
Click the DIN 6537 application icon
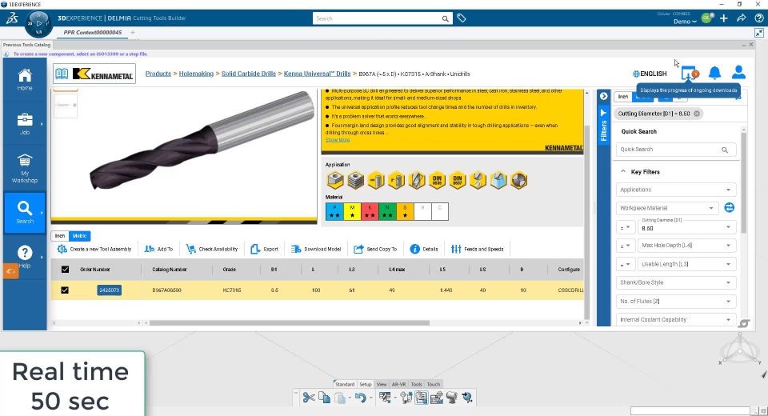pos(458,180)
